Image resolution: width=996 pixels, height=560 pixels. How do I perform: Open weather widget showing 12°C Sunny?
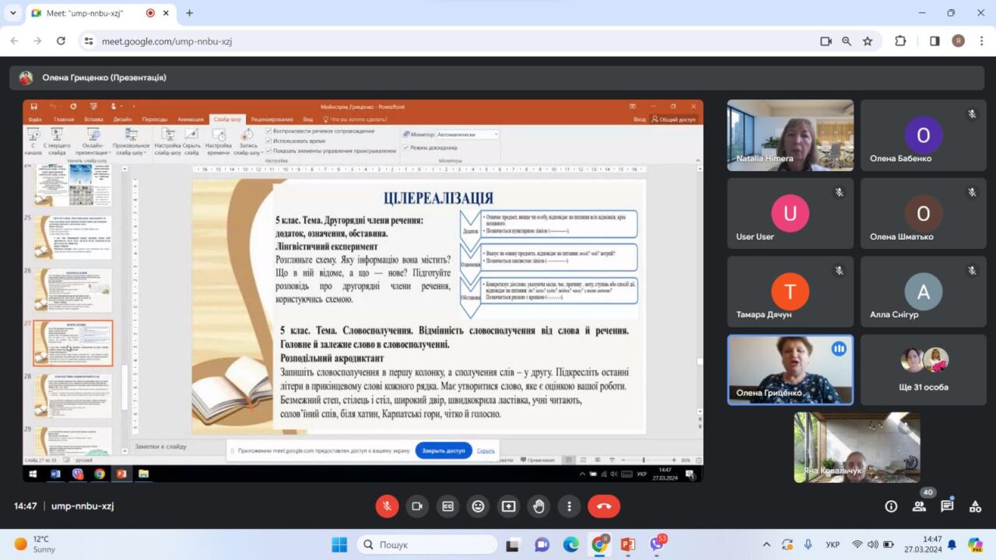pos(35,544)
